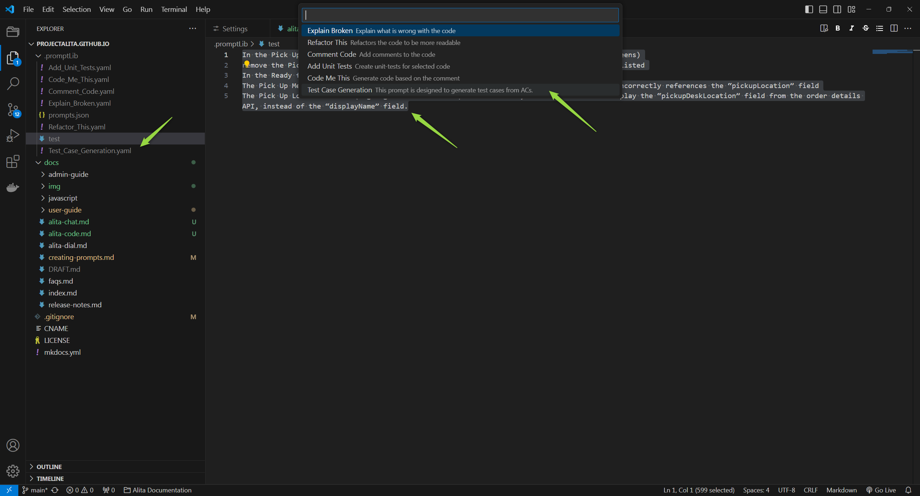This screenshot has width=920, height=496.
Task: Open Customize Layout icon
Action: coord(851,9)
